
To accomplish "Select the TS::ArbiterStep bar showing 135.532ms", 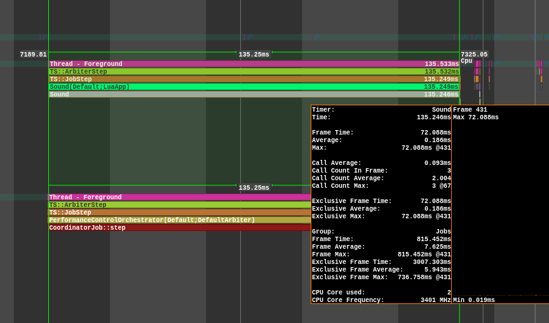I will click(254, 72).
